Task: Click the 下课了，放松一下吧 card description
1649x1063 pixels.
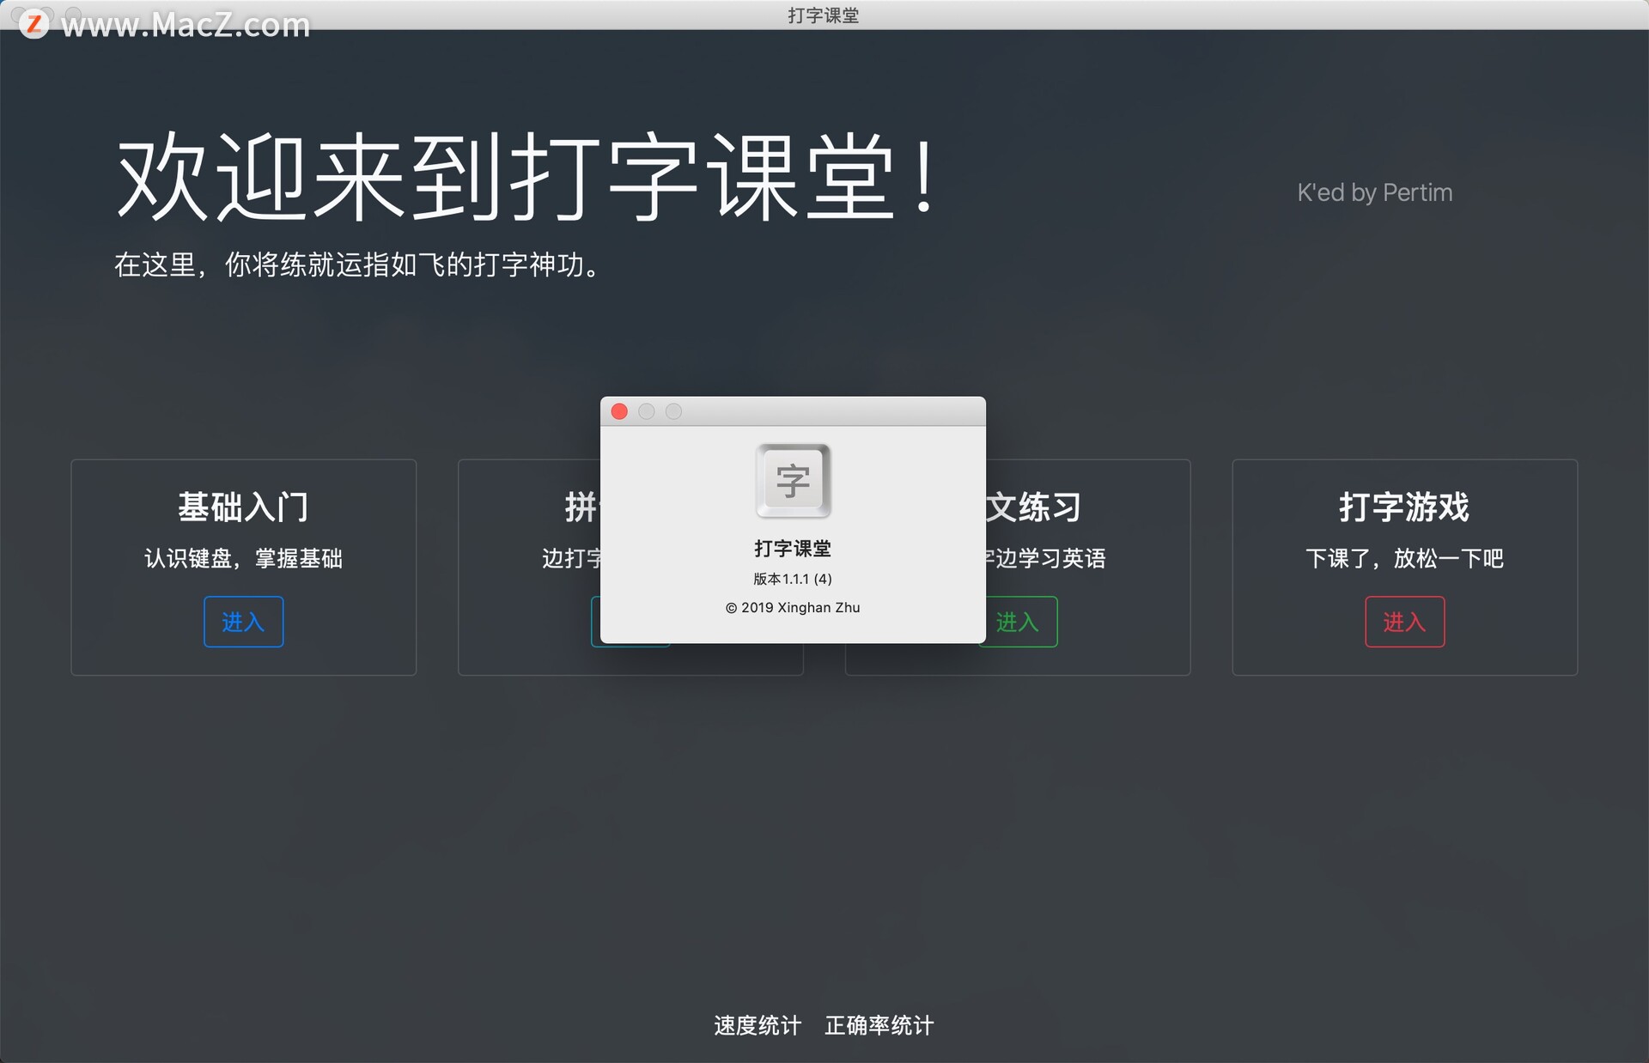Action: tap(1404, 559)
